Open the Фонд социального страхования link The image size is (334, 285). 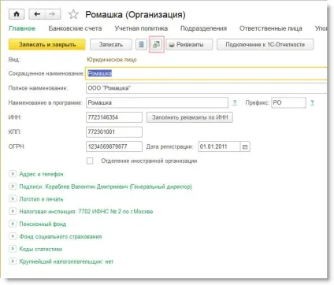click(61, 236)
